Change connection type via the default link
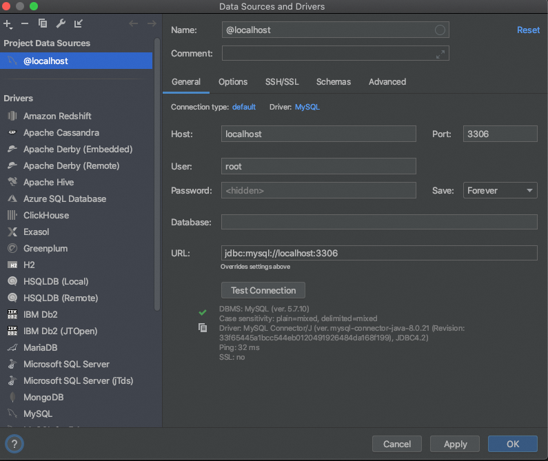 click(244, 107)
